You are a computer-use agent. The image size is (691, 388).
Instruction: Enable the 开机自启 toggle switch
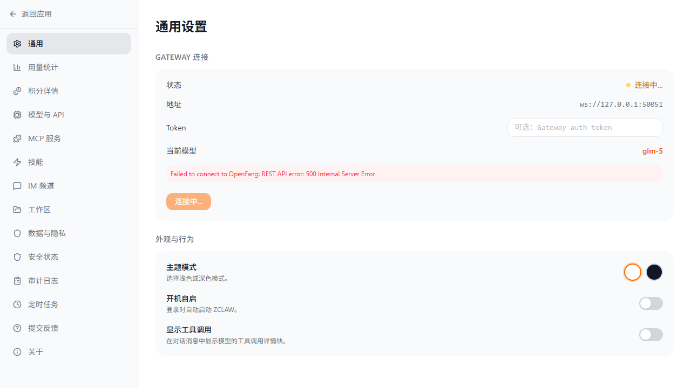651,303
